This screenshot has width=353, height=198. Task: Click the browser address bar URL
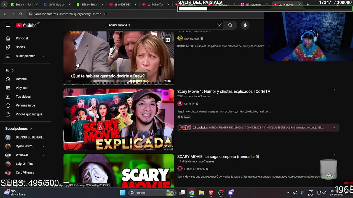click(x=71, y=14)
